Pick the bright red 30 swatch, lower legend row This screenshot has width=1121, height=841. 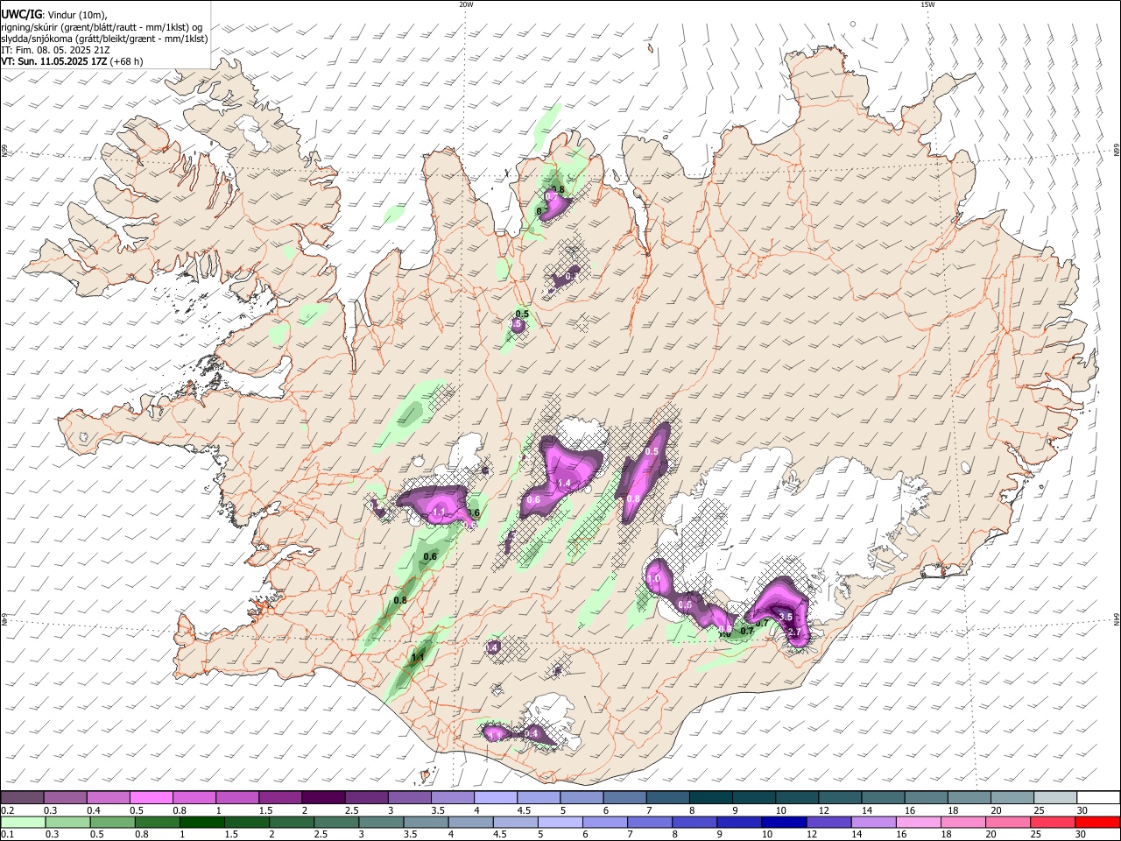pos(1096,822)
